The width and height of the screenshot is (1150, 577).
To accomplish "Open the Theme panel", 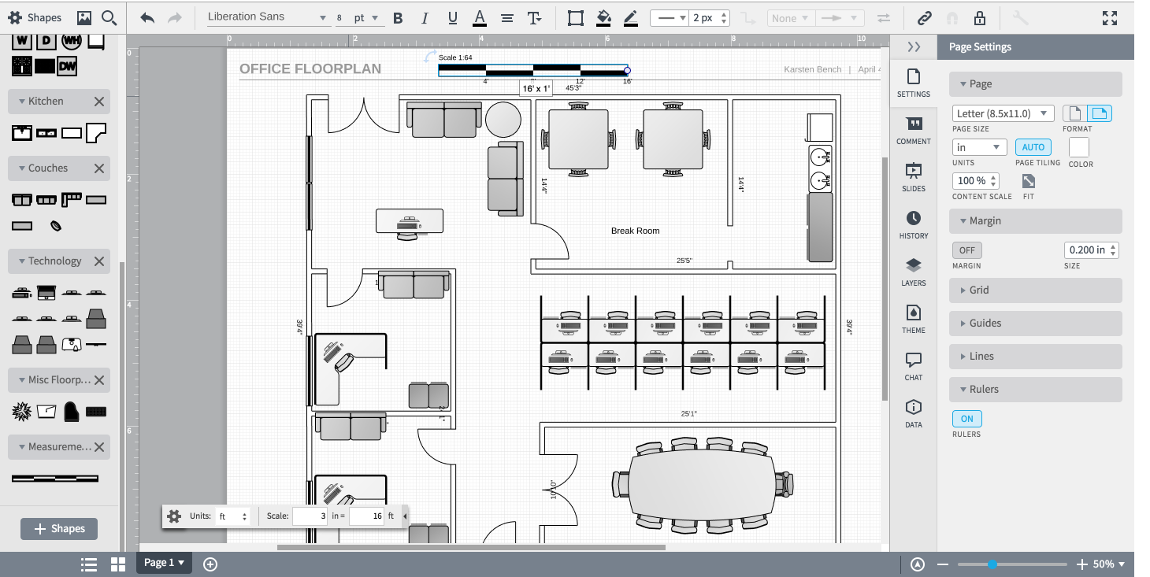I will click(914, 319).
